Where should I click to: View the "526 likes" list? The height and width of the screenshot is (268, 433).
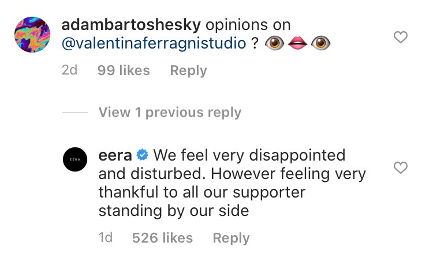point(162,238)
